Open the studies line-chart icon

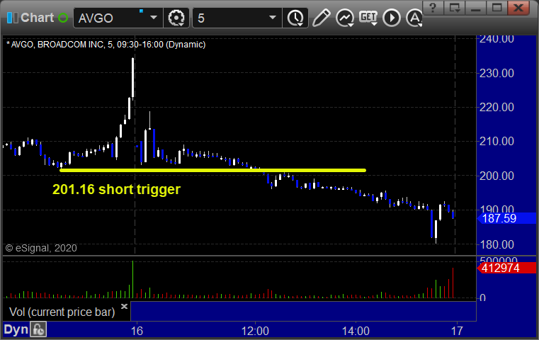pos(345,18)
